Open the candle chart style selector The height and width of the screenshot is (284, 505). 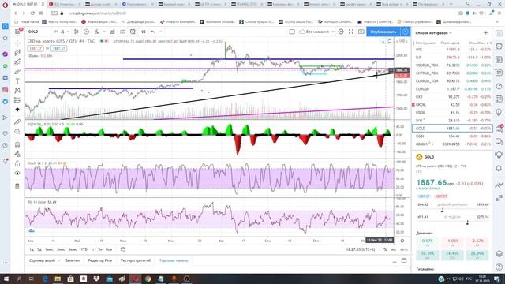click(77, 32)
